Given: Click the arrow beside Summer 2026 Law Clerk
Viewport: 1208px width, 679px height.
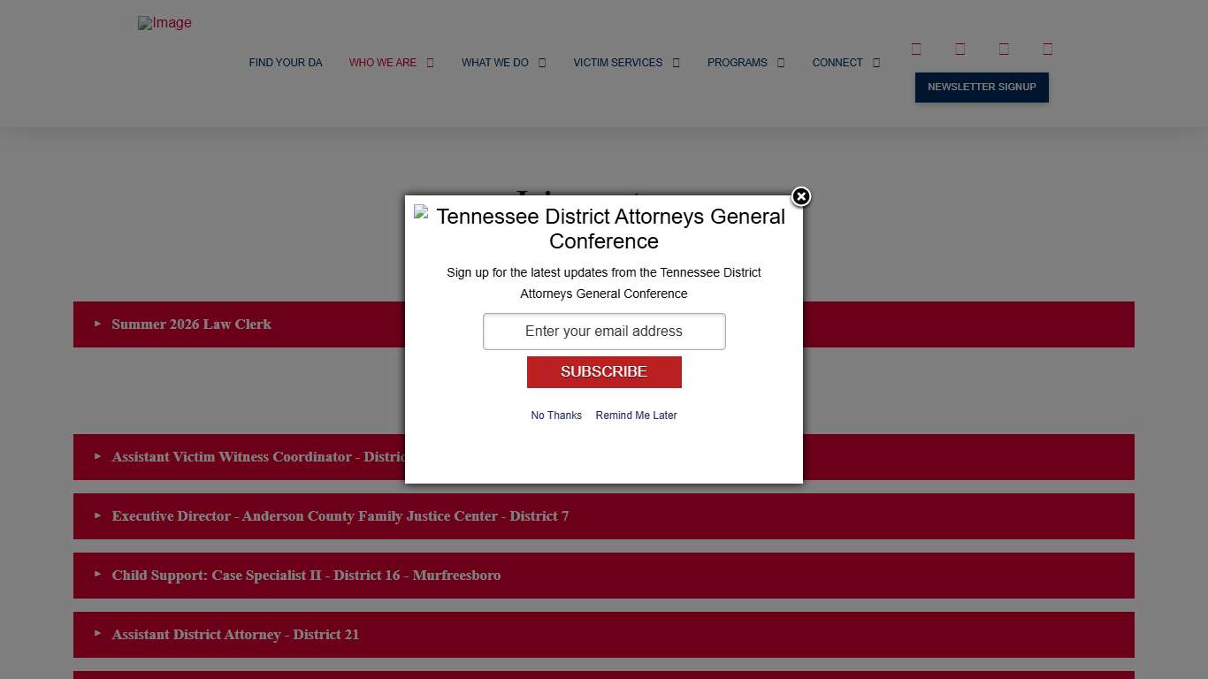Looking at the screenshot, I should [x=97, y=324].
